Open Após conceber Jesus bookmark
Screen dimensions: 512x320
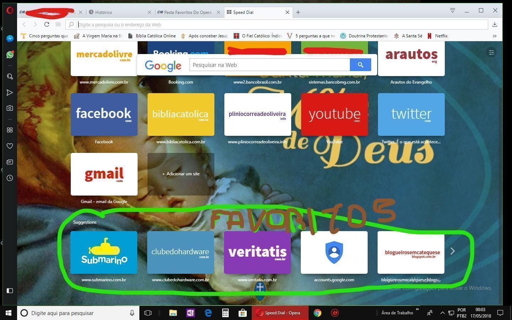(204, 36)
